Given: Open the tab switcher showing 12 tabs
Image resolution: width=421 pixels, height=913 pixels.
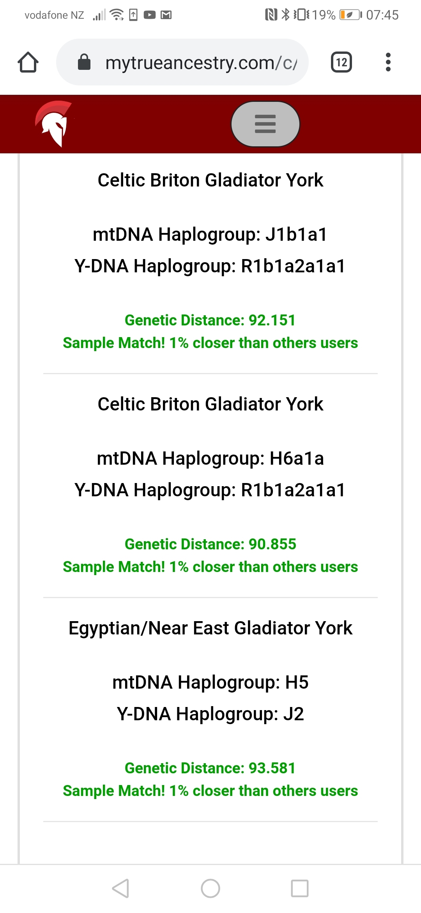Looking at the screenshot, I should coord(341,62).
